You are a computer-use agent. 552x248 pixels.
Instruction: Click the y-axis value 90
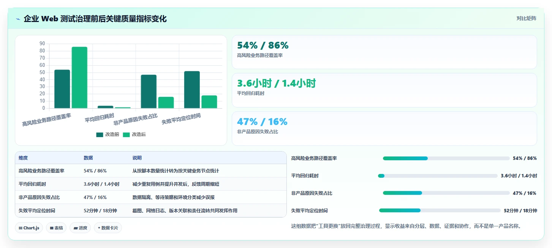coord(42,43)
